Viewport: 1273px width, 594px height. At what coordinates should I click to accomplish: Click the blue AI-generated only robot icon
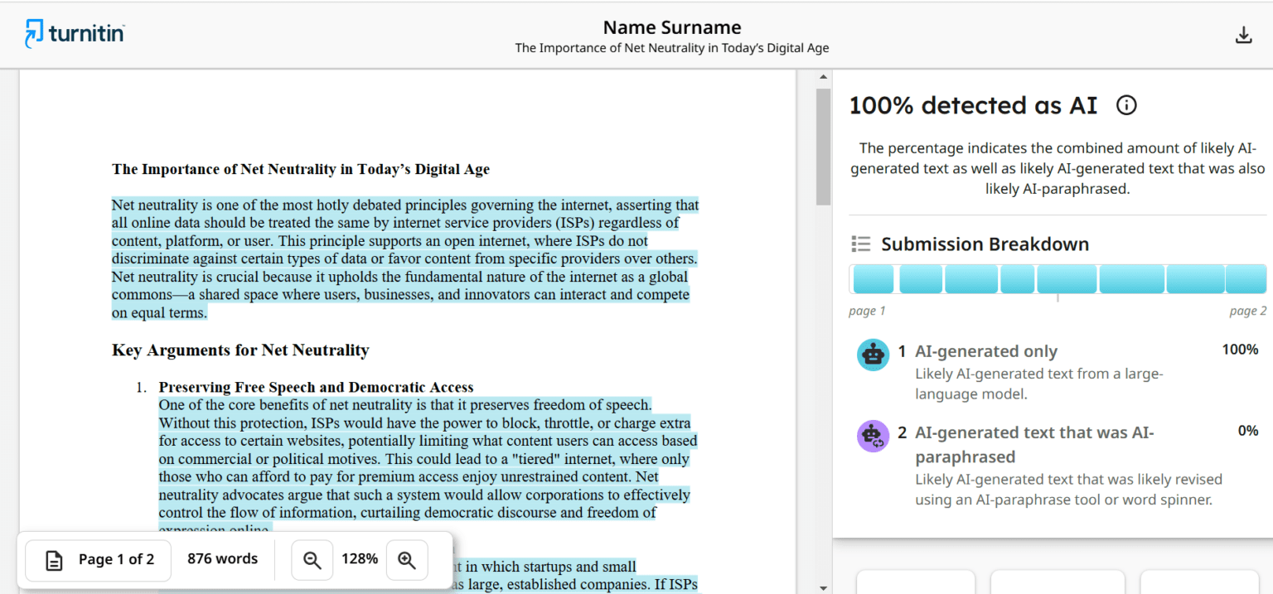click(x=873, y=355)
